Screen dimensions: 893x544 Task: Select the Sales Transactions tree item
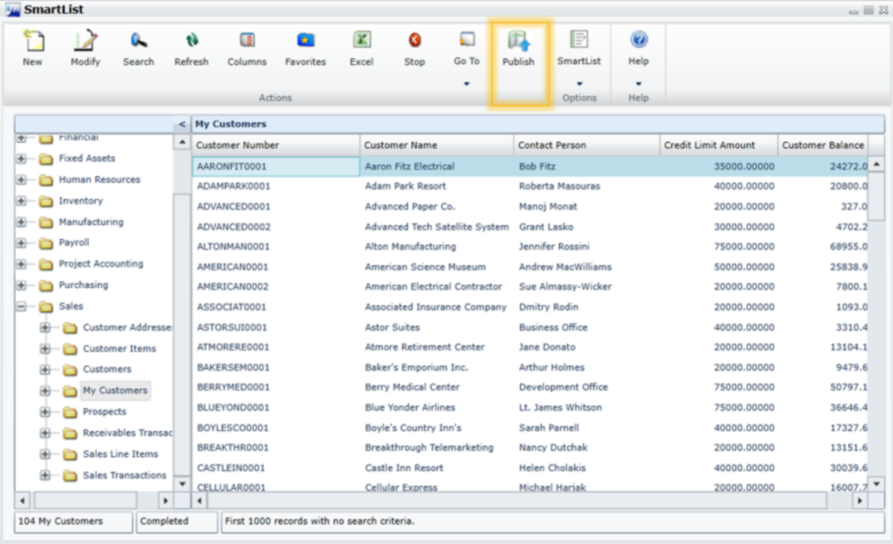coord(125,475)
